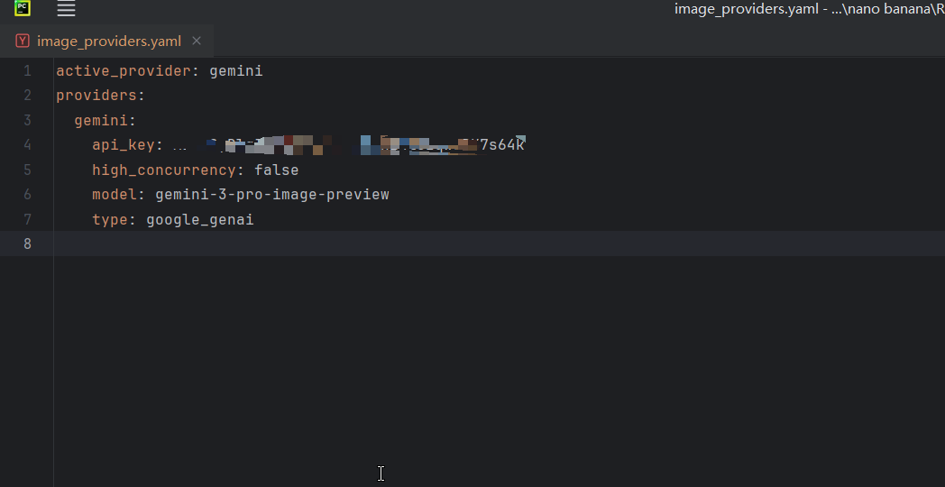Click the high_concurrency key
Viewport: 945px width, 487px height.
164,170
